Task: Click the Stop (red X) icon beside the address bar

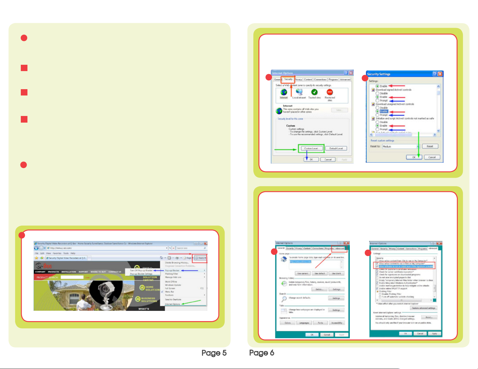Action: click(x=174, y=248)
